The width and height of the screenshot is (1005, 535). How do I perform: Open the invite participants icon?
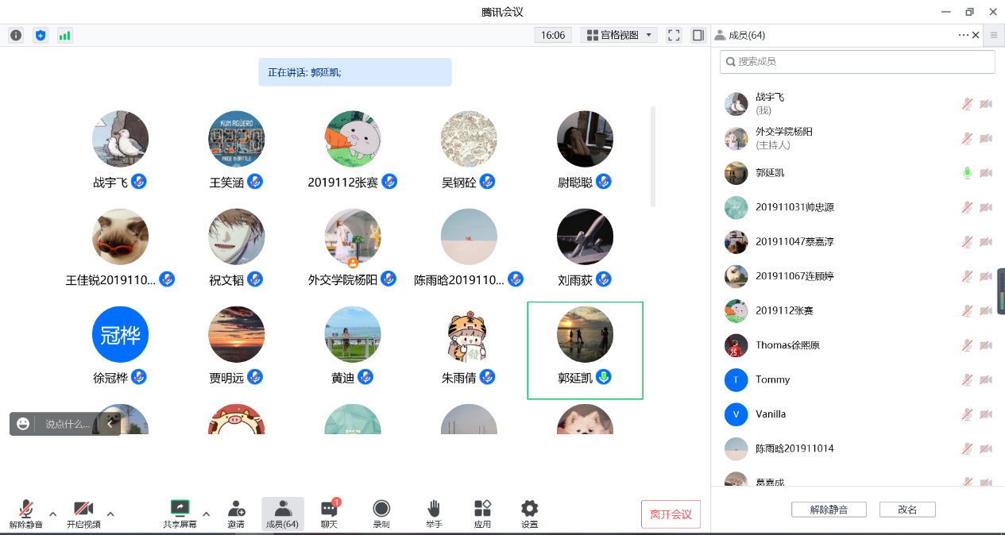pyautogui.click(x=236, y=514)
